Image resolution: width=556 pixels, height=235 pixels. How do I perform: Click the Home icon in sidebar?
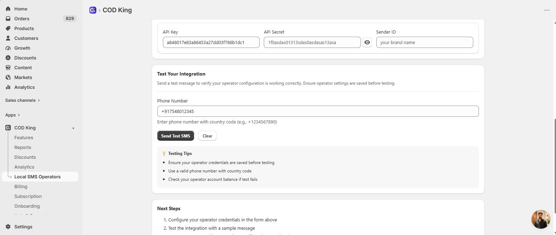point(8,9)
